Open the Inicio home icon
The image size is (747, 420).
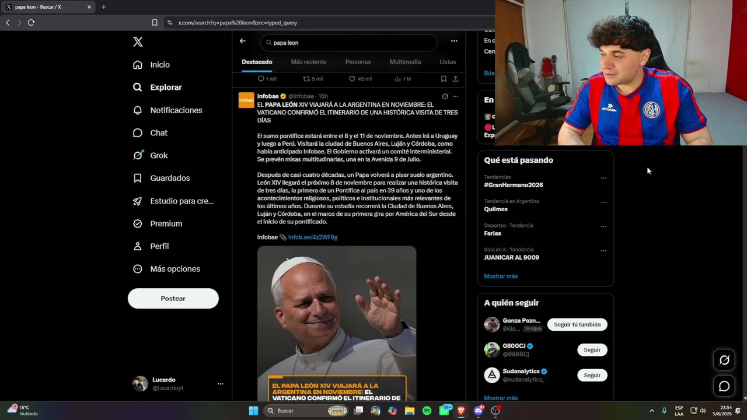point(138,65)
